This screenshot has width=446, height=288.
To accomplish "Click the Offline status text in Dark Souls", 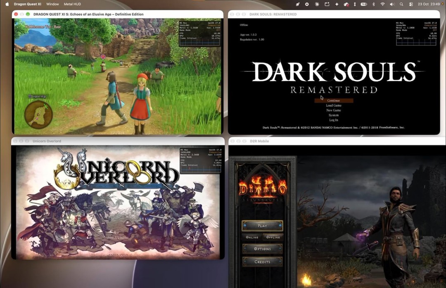I will pyautogui.click(x=244, y=25).
